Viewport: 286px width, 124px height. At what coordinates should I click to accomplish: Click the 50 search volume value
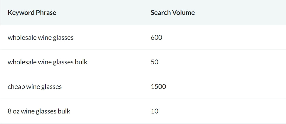pos(154,62)
